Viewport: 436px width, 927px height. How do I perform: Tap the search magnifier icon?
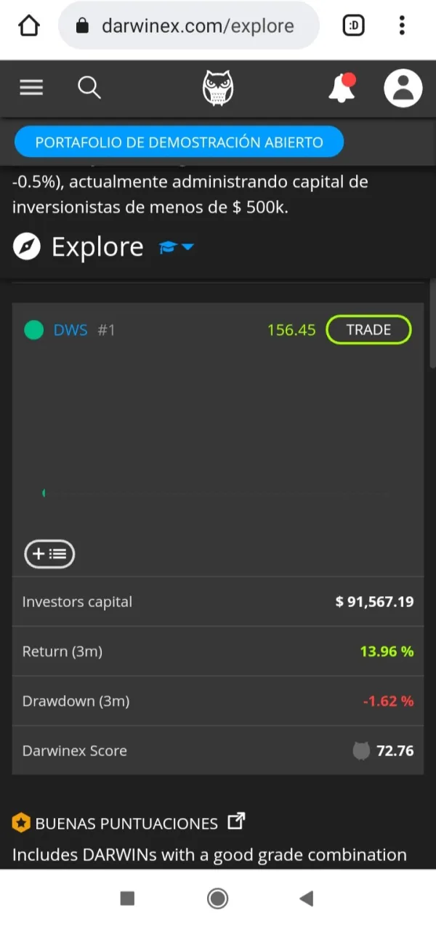89,88
